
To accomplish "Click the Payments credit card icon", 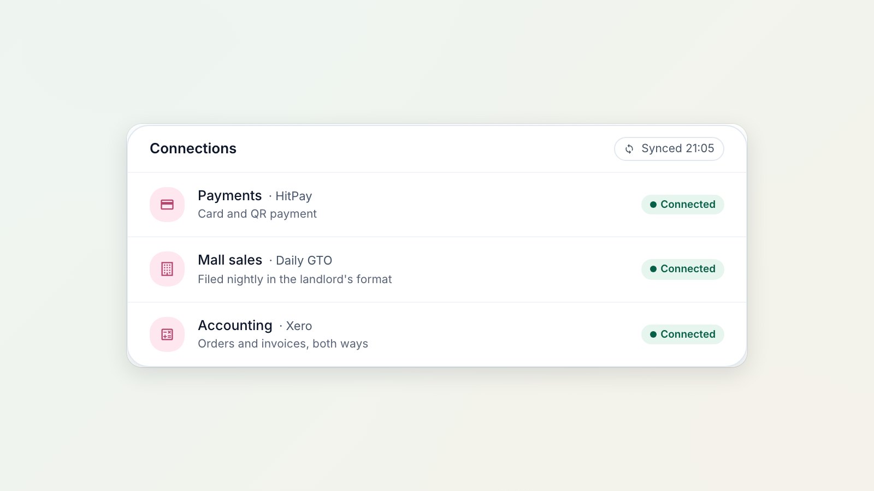I will pyautogui.click(x=167, y=205).
